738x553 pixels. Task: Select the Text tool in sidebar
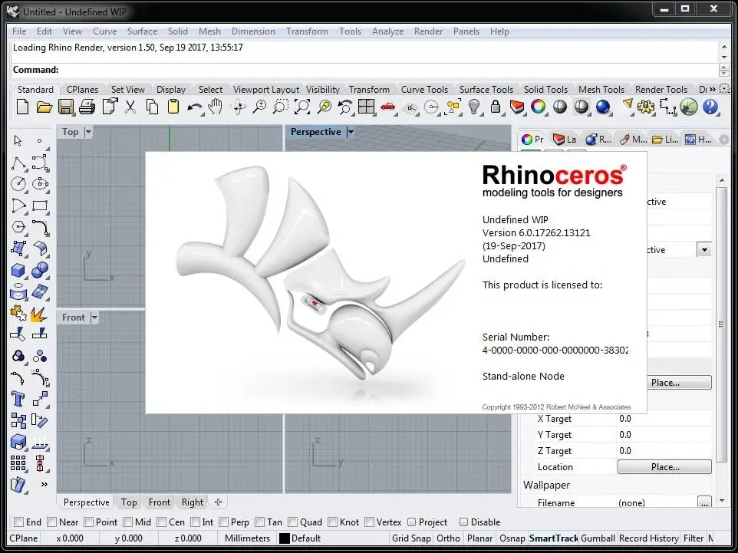pos(18,399)
